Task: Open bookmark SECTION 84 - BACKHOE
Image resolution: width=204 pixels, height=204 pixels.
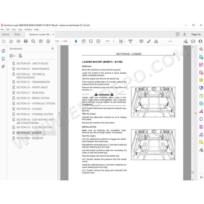Action: click(30, 138)
